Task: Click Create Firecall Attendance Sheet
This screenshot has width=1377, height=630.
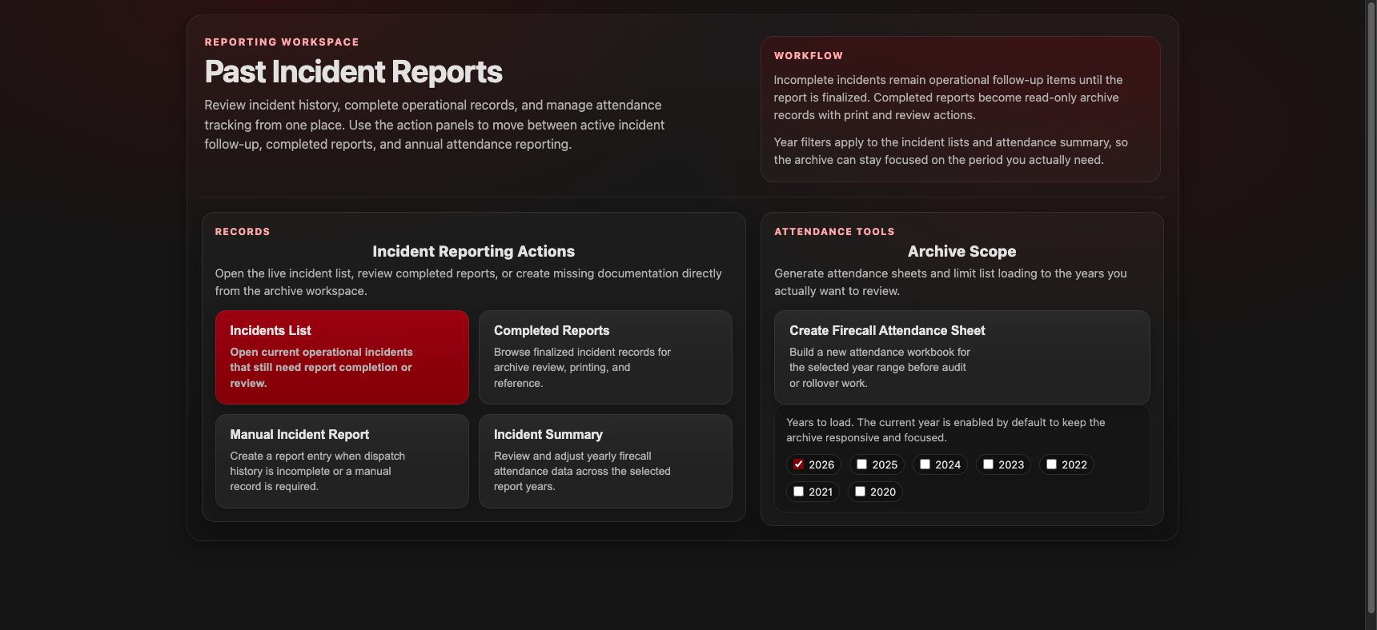Action: click(x=961, y=357)
